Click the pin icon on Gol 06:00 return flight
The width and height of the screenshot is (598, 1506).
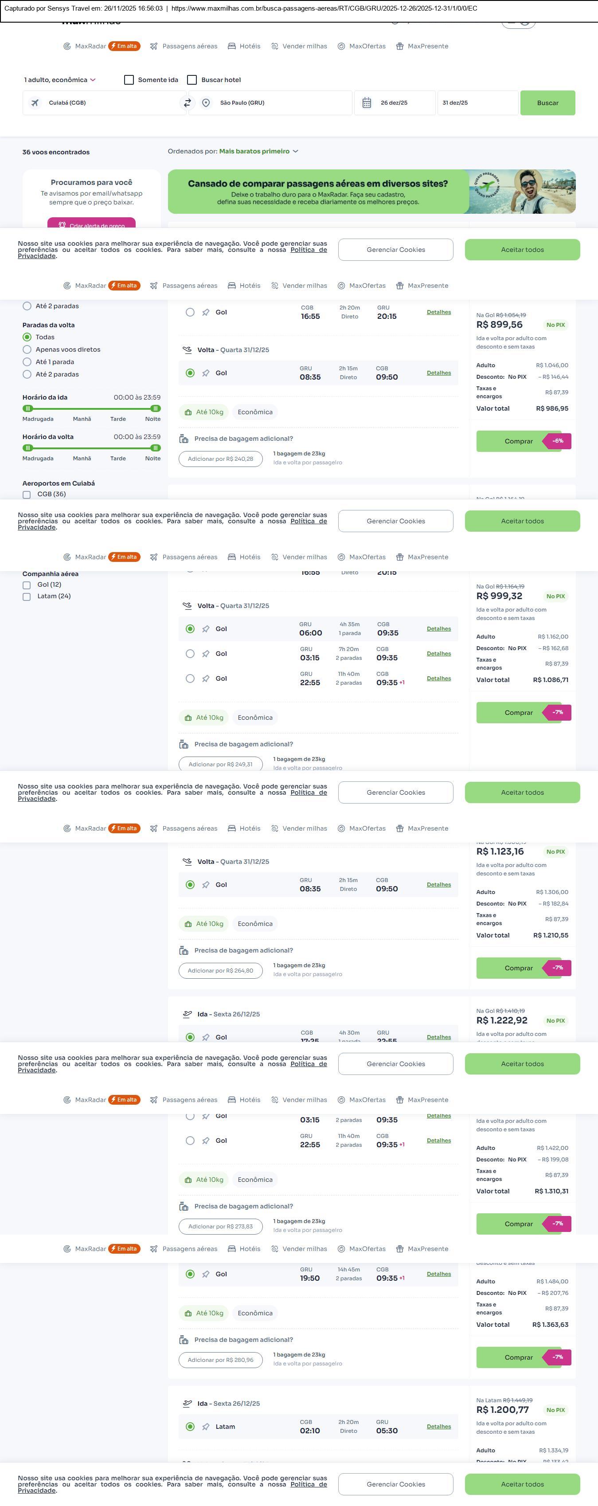click(206, 629)
